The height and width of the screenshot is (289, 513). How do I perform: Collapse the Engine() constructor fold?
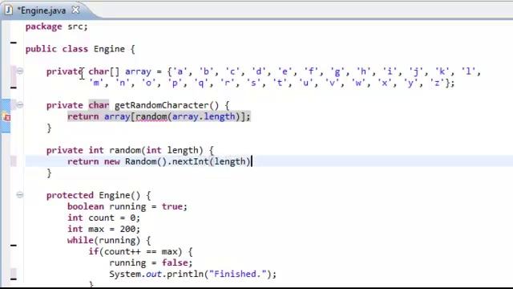pos(19,195)
